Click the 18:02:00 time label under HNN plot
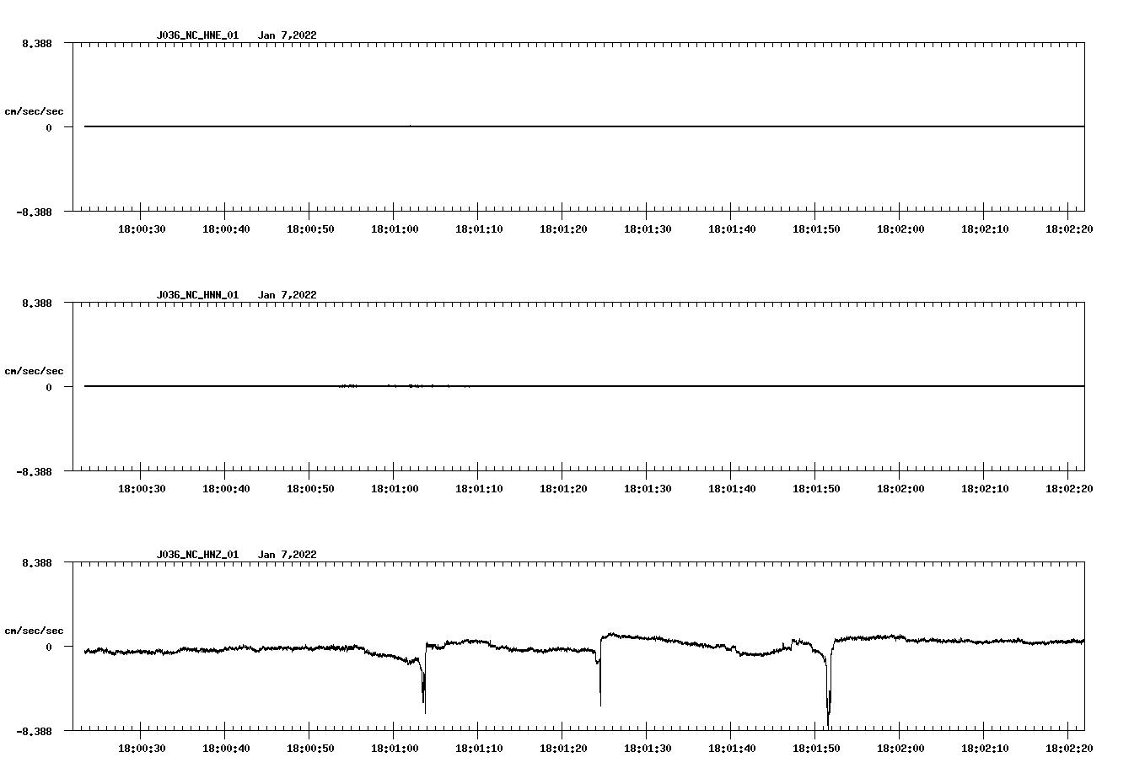The width and height of the screenshot is (1145, 779). [900, 488]
